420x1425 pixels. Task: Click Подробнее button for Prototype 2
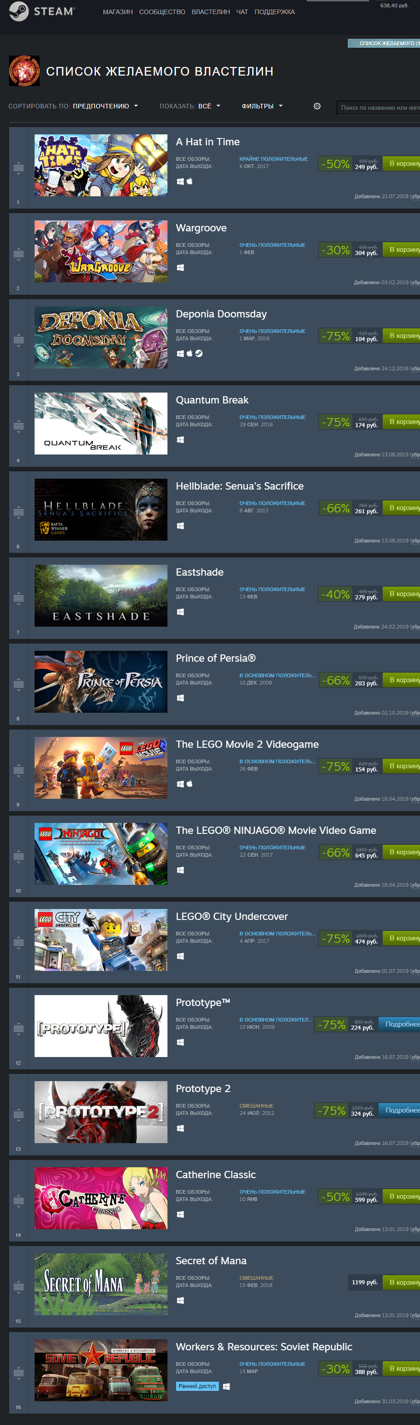[x=399, y=1111]
